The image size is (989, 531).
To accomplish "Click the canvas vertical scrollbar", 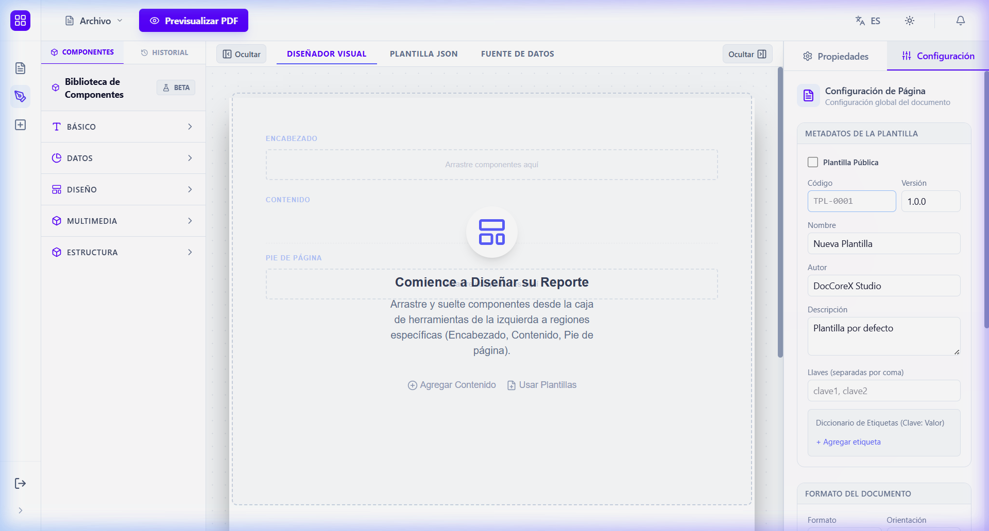I will [x=780, y=212].
